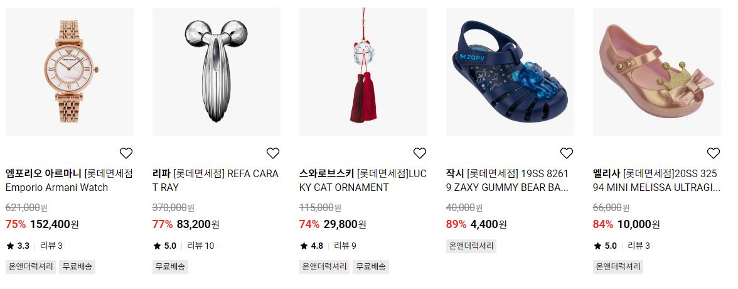Open the Swarovski lucky cat ornament image

(x=363, y=72)
